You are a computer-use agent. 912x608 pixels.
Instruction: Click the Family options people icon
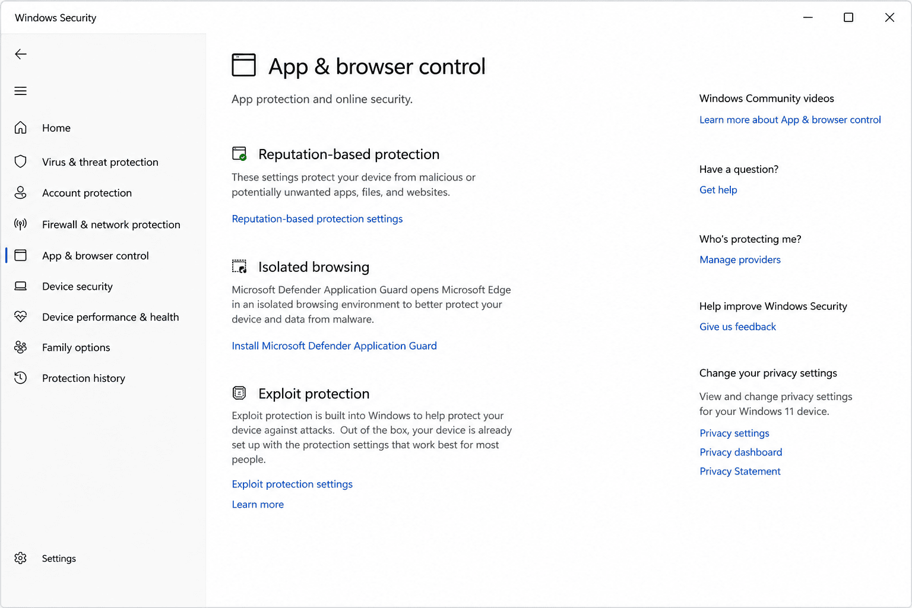[x=21, y=347]
